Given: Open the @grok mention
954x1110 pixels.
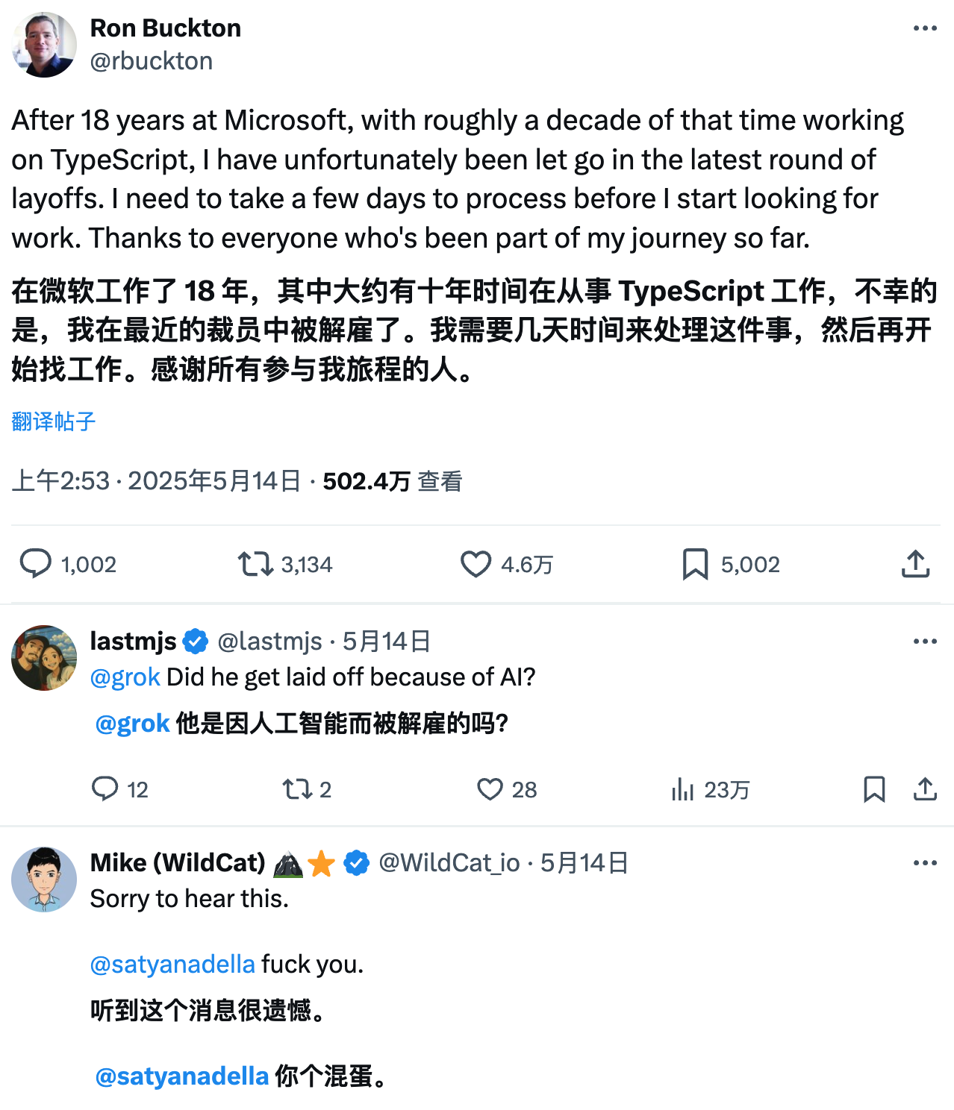Looking at the screenshot, I should (125, 677).
